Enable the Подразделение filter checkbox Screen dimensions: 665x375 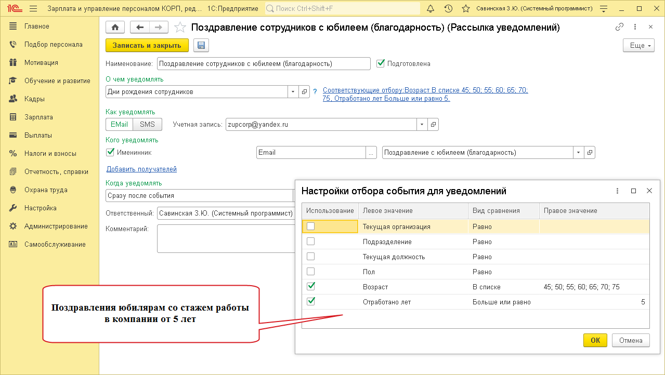311,242
